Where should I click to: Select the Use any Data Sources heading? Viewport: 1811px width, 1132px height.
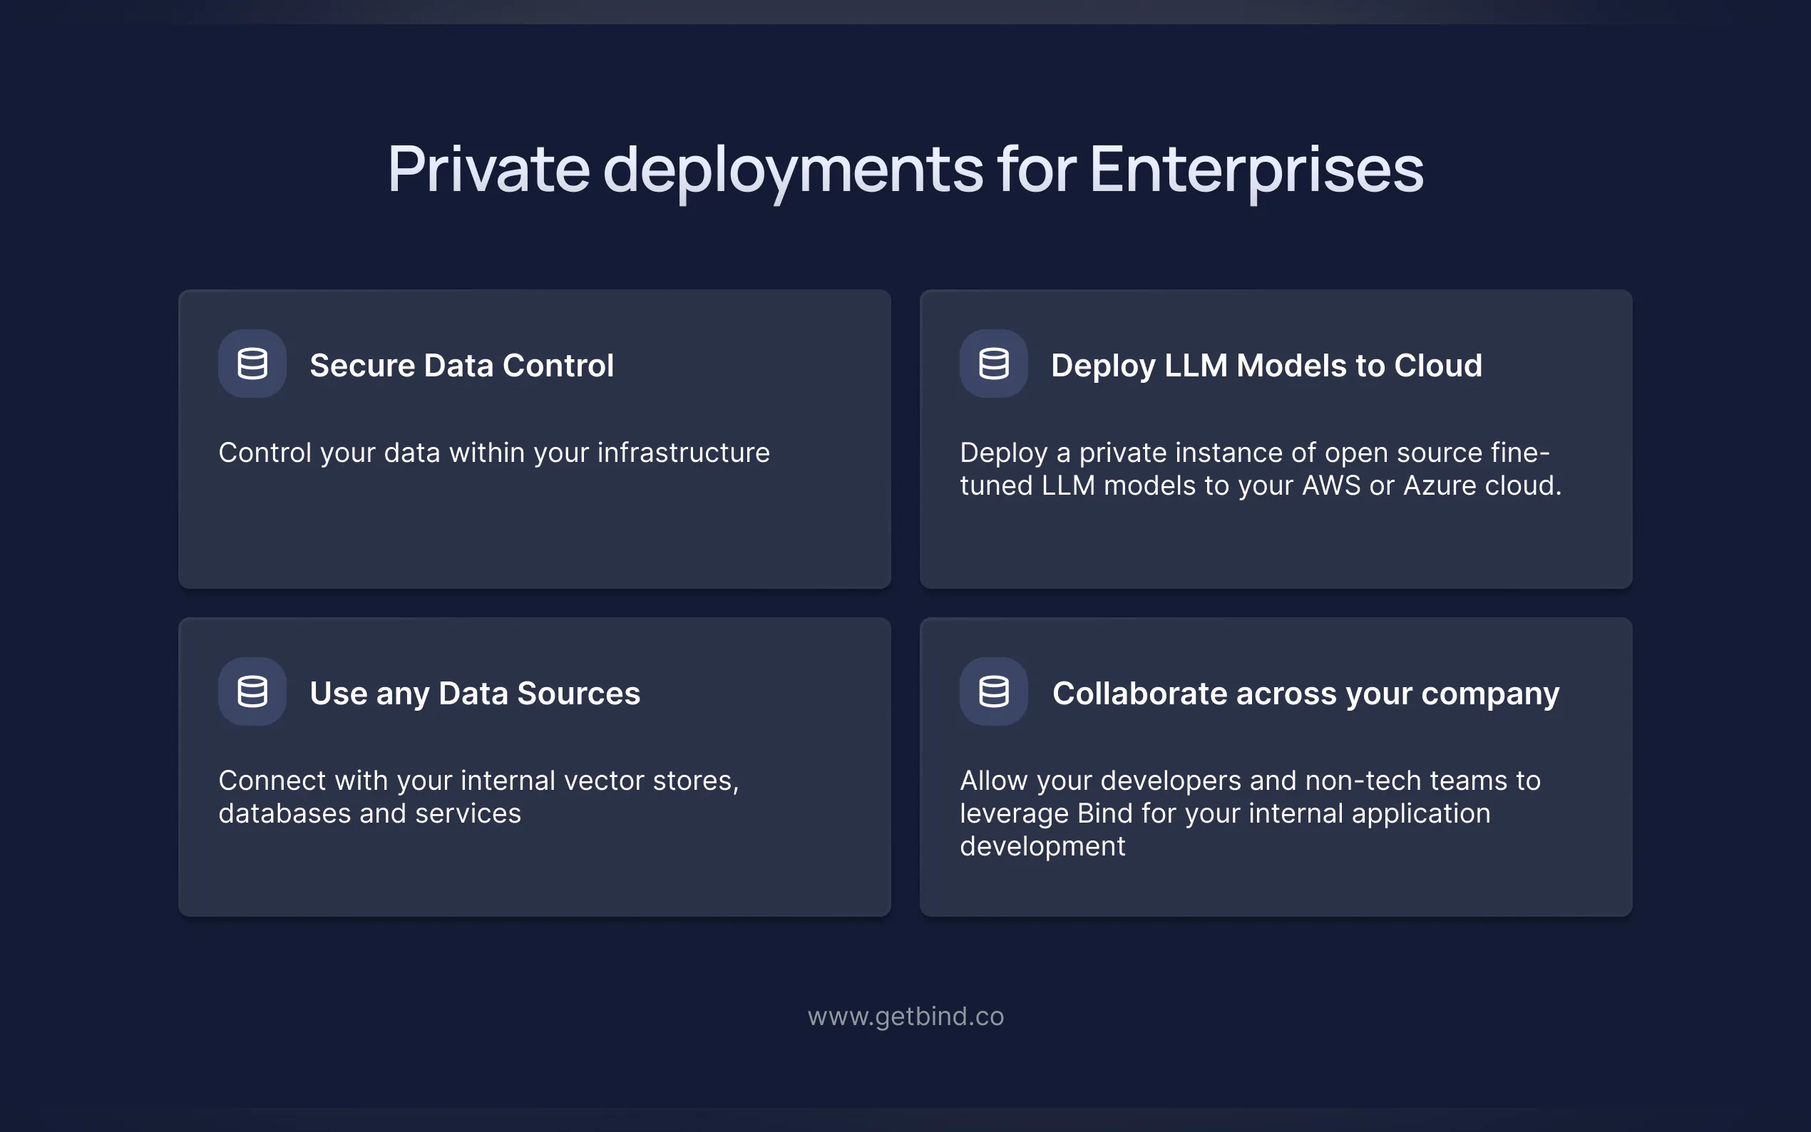point(475,694)
